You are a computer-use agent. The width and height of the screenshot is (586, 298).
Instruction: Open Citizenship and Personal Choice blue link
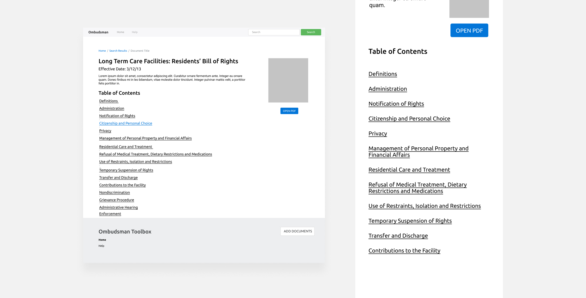click(125, 123)
